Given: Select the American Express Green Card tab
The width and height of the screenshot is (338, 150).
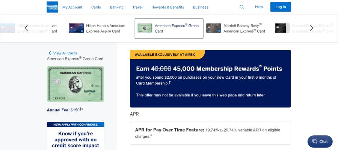Looking at the screenshot, I should (x=169, y=28).
